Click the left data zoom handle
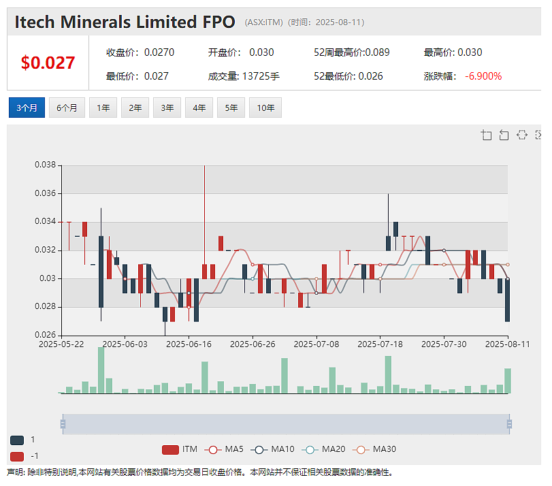 (63, 423)
